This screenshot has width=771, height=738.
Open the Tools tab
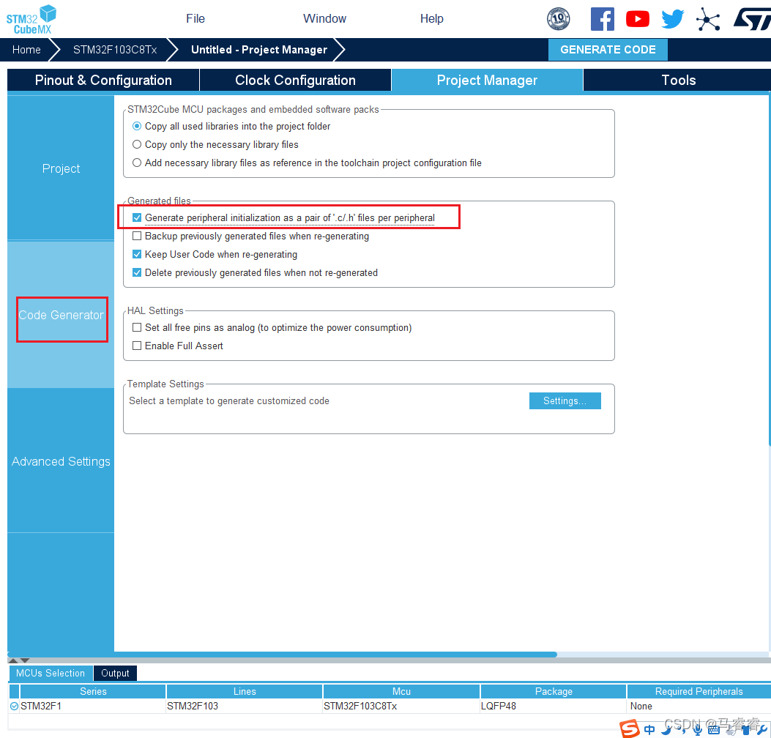[x=678, y=80]
